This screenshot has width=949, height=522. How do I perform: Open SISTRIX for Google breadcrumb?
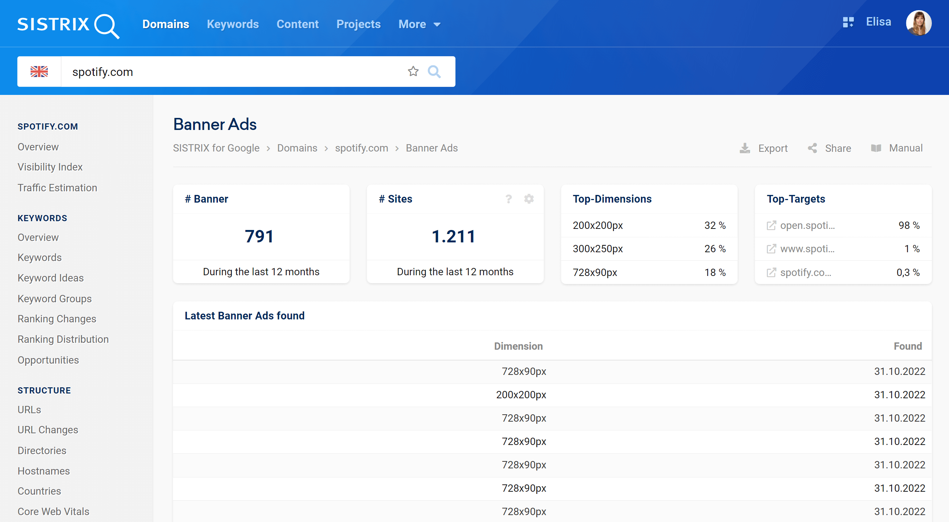click(216, 148)
